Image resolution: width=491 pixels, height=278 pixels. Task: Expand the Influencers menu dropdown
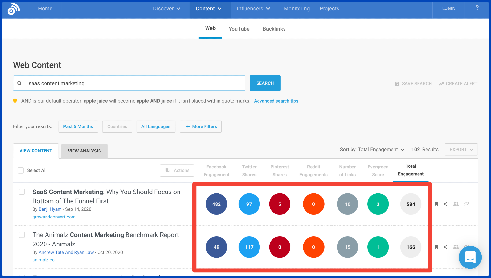[253, 9]
